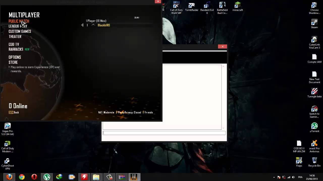Open Opera browser in the taskbar
Image resolution: width=323 pixels, height=181 pixels.
(34, 177)
